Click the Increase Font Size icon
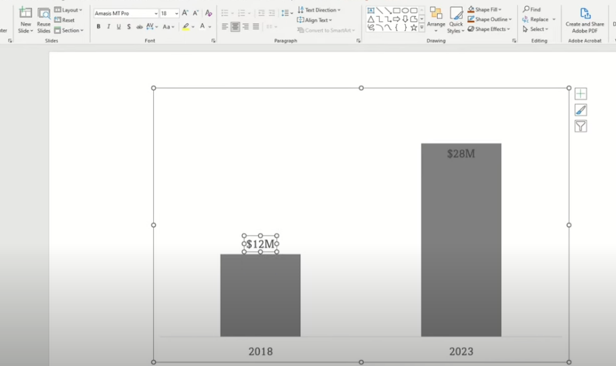The width and height of the screenshot is (616, 366). point(185,14)
